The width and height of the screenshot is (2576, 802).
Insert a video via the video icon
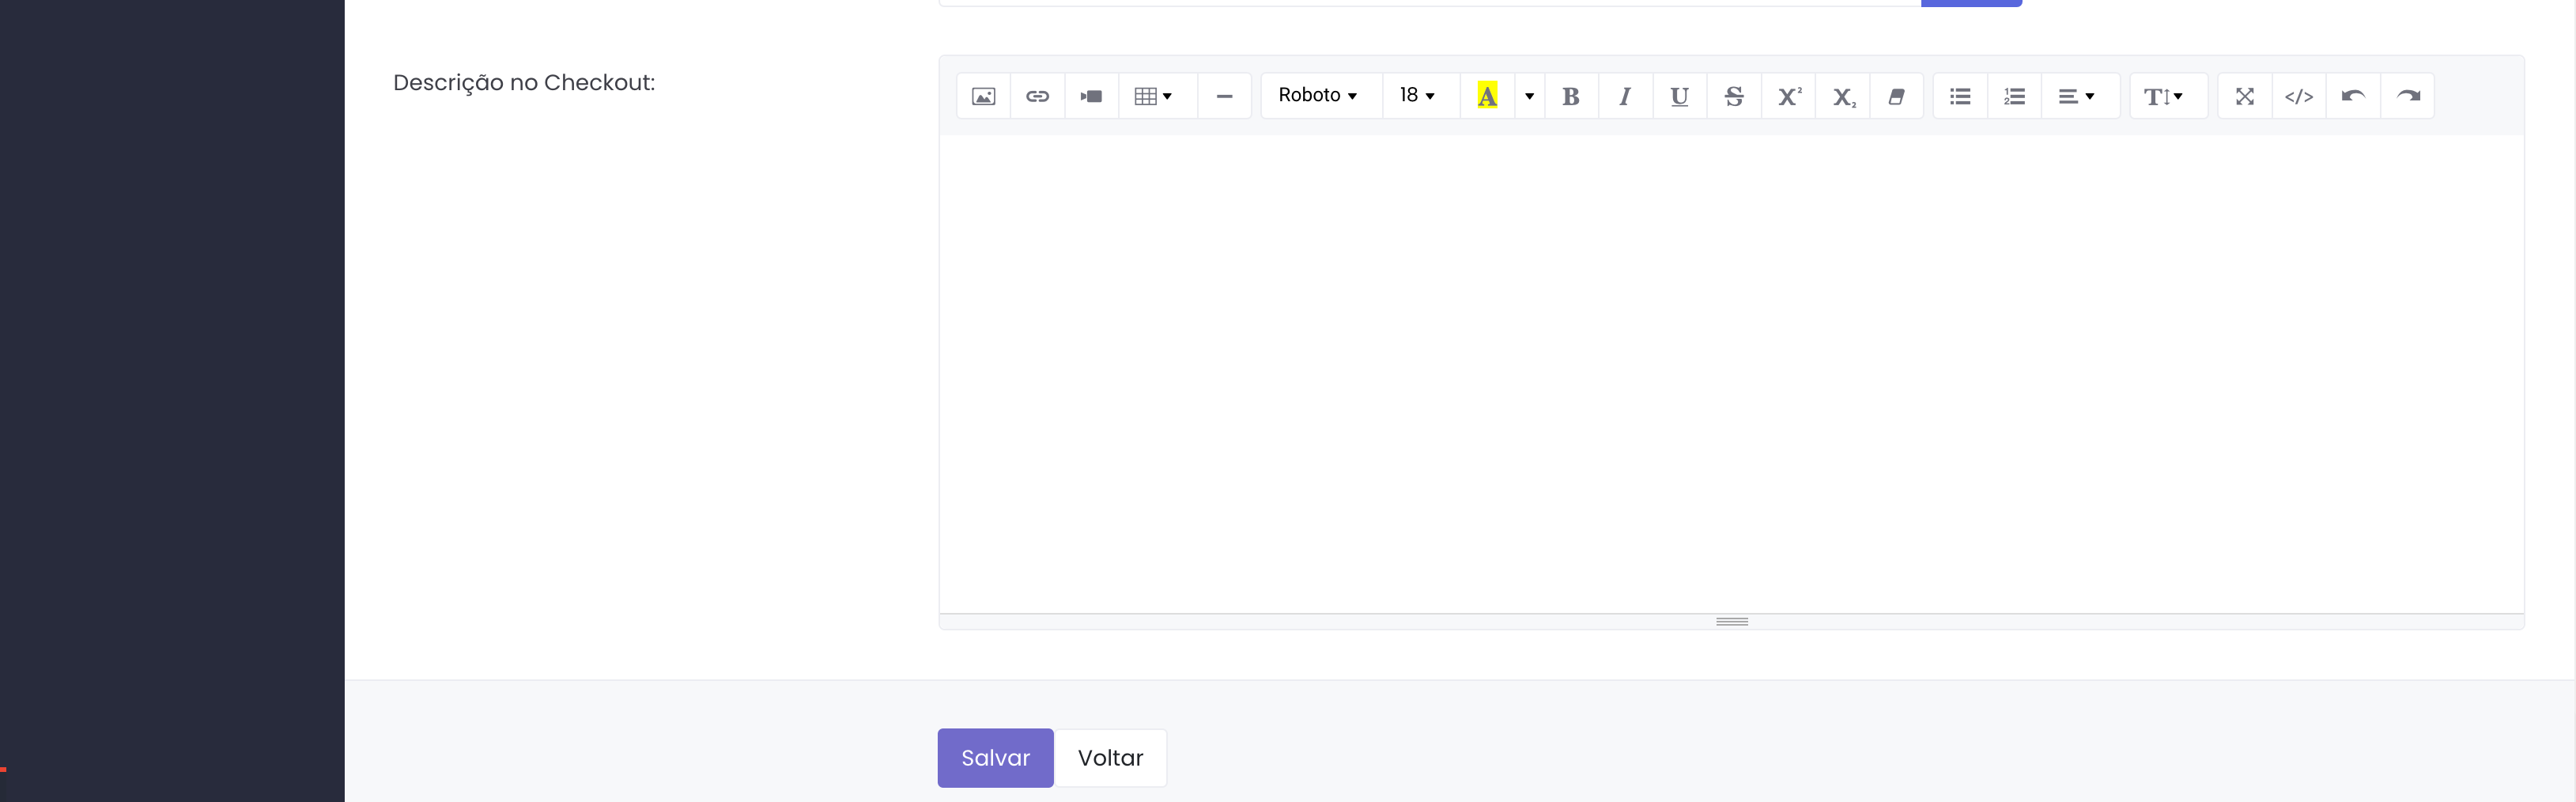tap(1091, 96)
